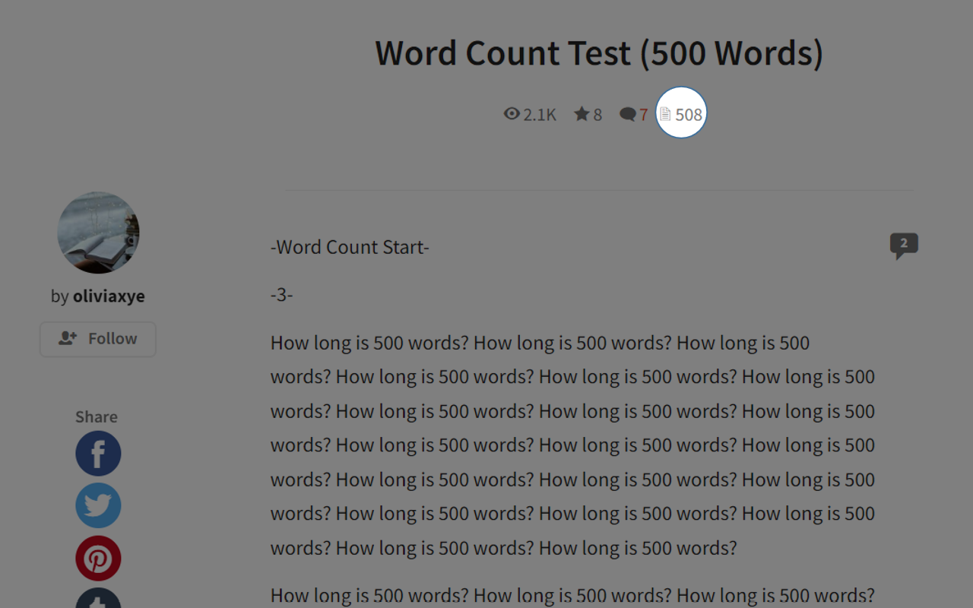Click the Follow button for oliviaxye

pyautogui.click(x=98, y=339)
